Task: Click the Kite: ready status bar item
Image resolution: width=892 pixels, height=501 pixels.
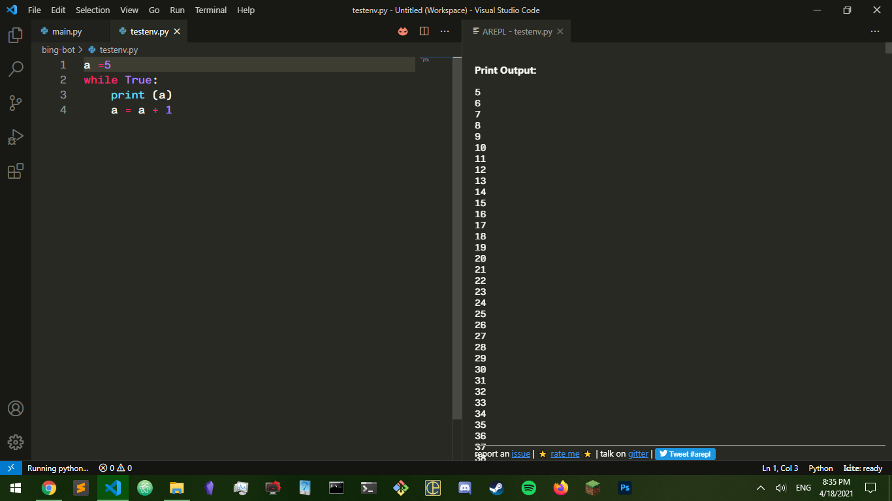Action: pyautogui.click(x=863, y=468)
